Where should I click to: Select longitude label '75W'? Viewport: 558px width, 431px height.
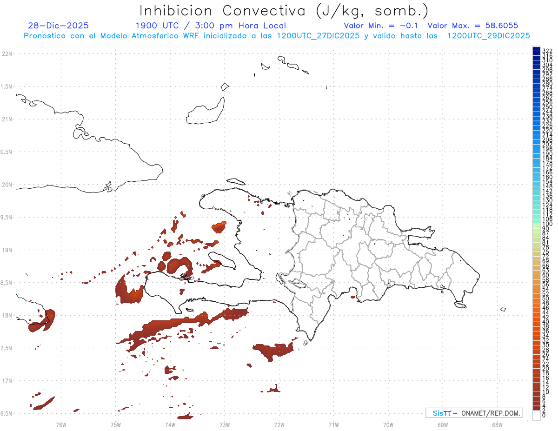(x=116, y=424)
